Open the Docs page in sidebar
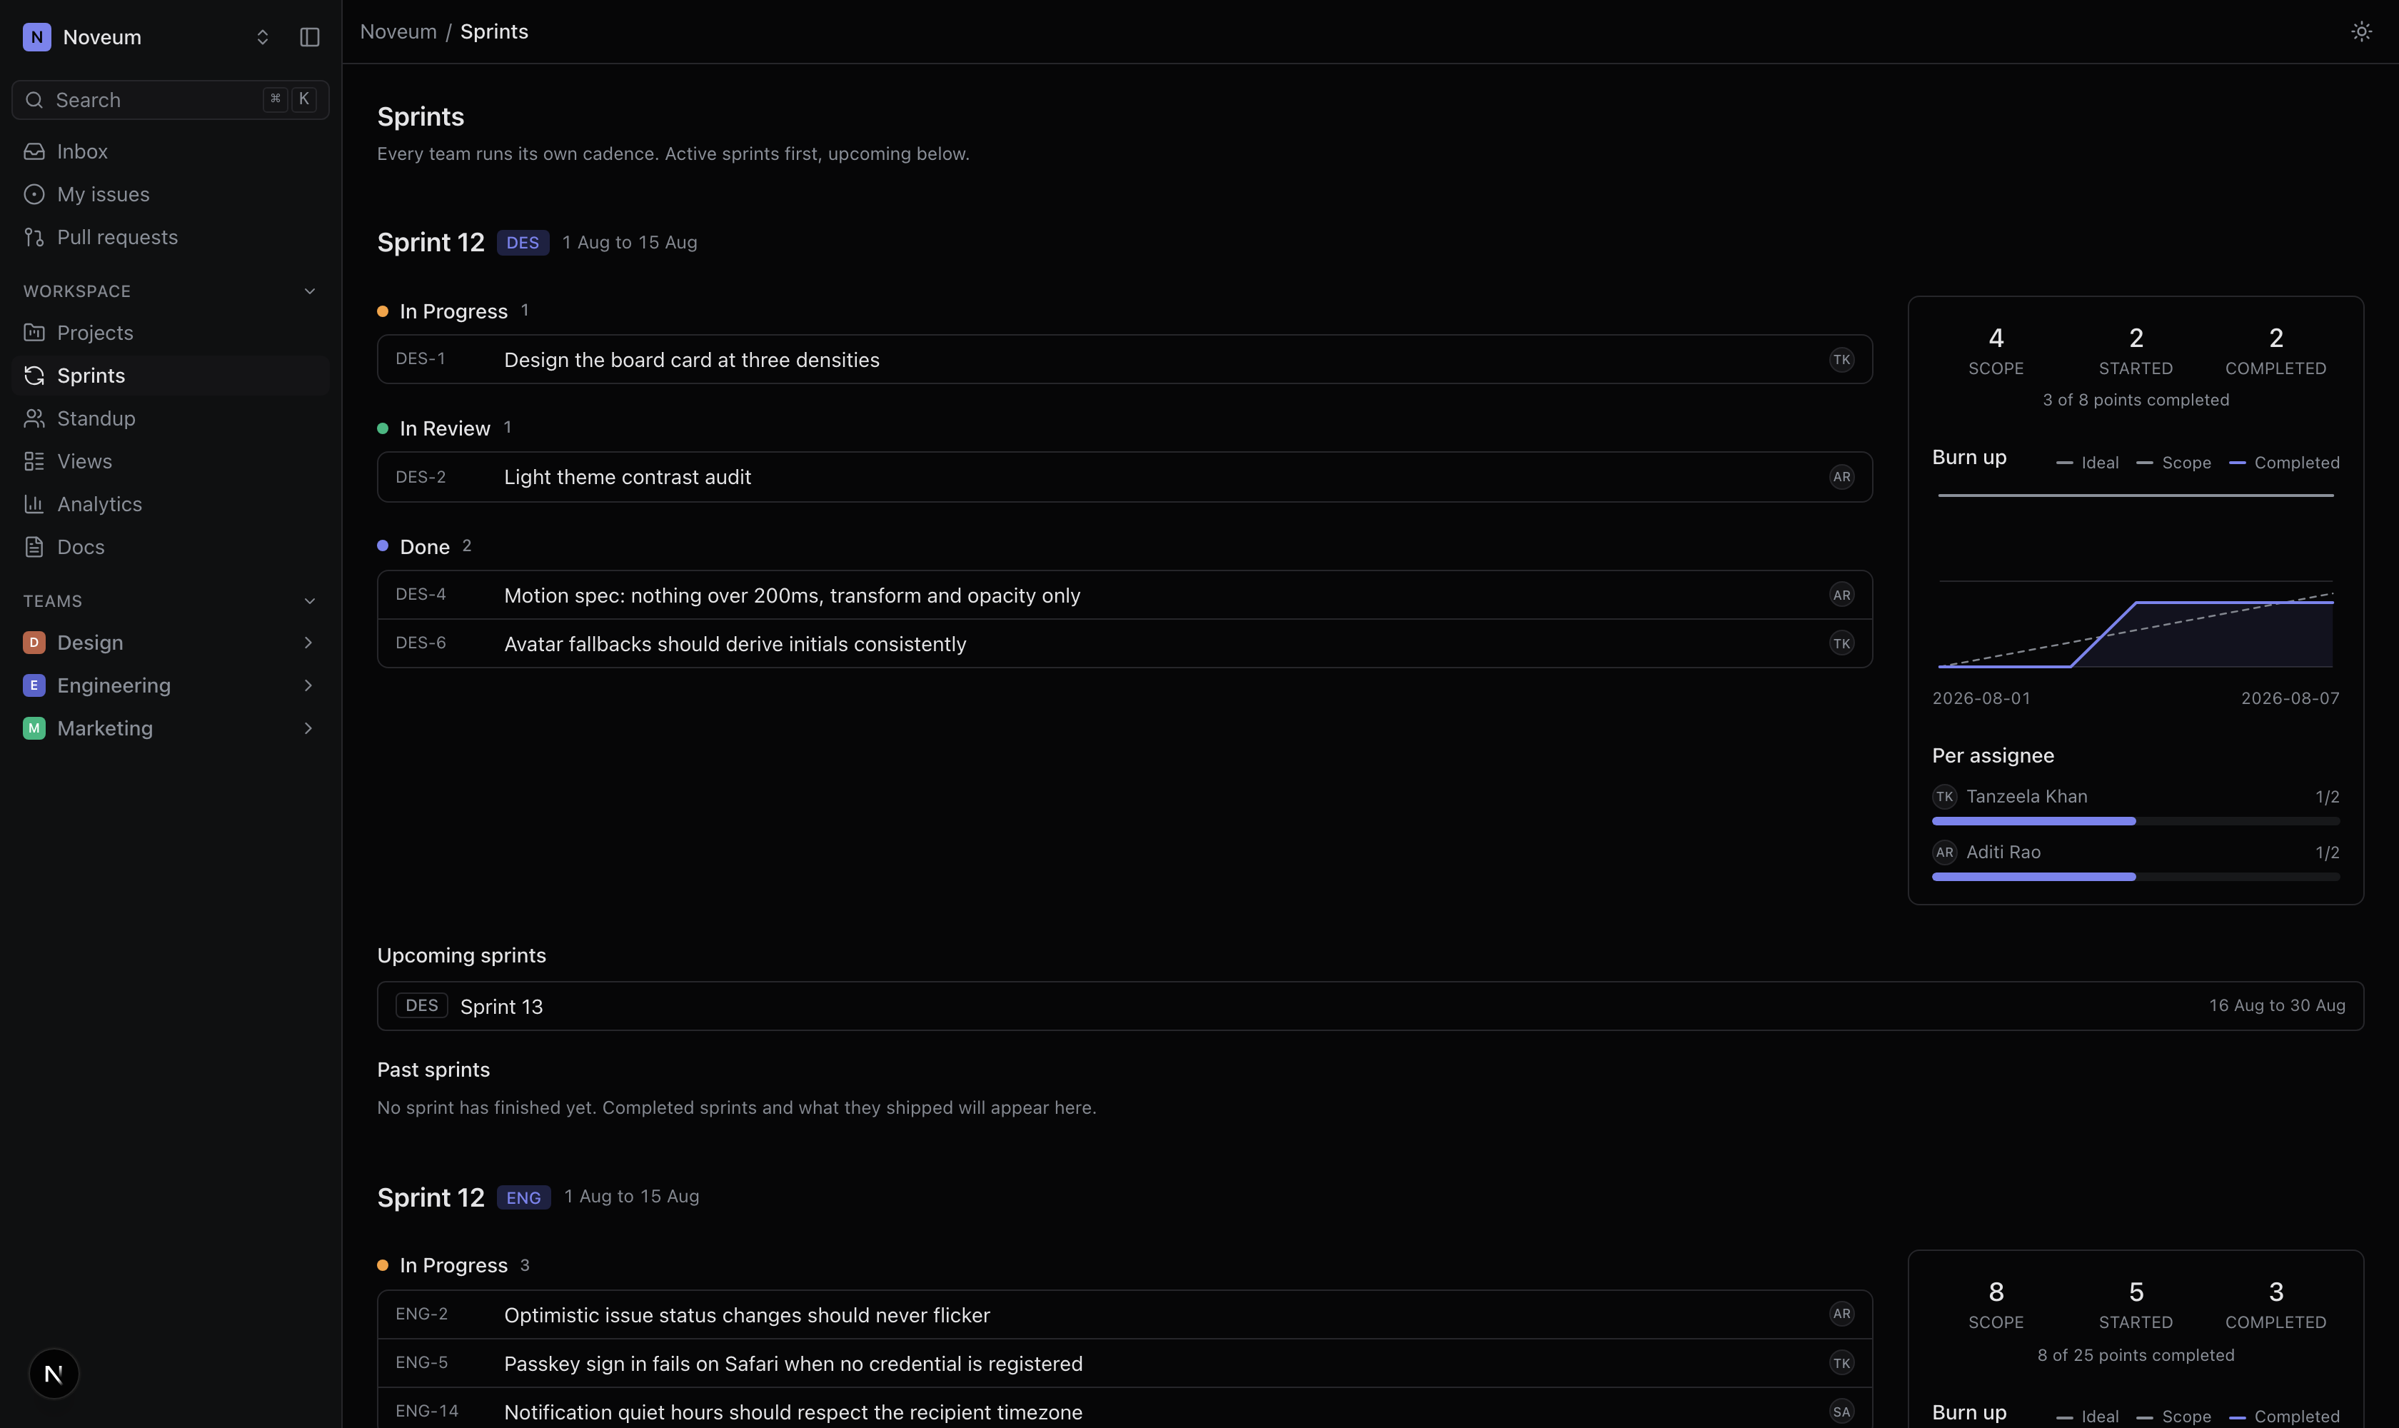Viewport: 2399px width, 1428px height. [x=171, y=546]
